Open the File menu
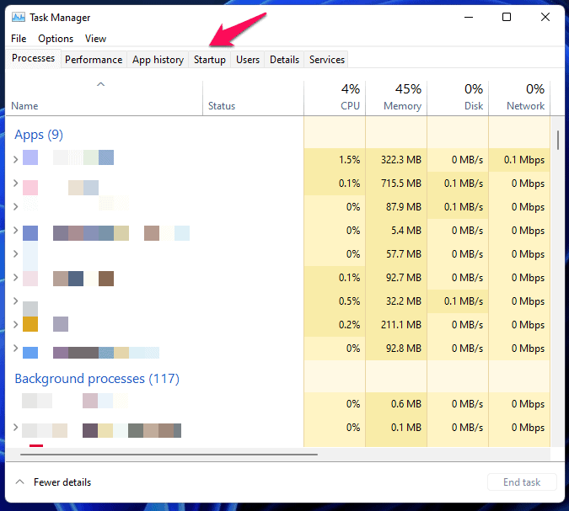The width and height of the screenshot is (569, 511). [19, 39]
